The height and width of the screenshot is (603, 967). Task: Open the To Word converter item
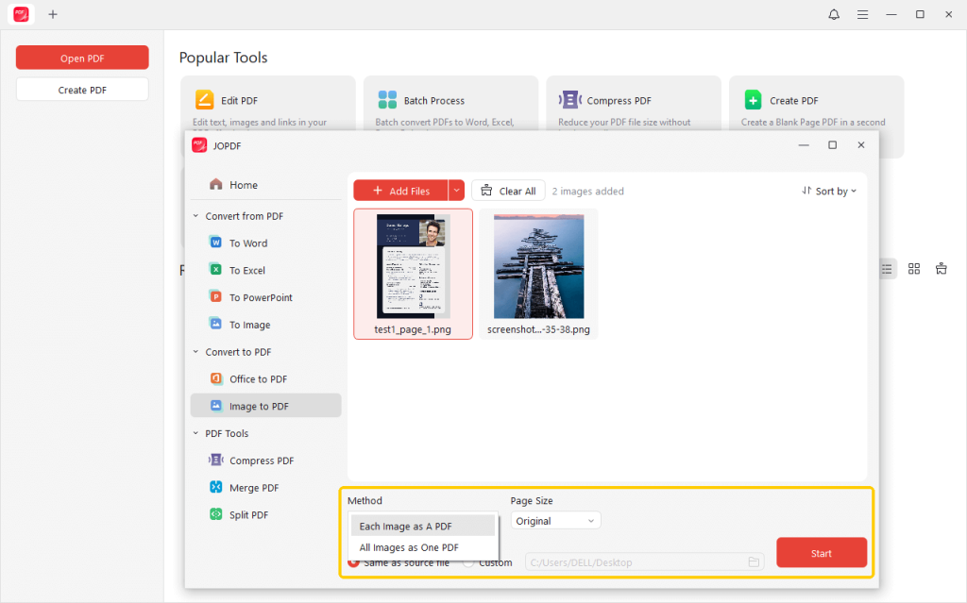point(248,243)
